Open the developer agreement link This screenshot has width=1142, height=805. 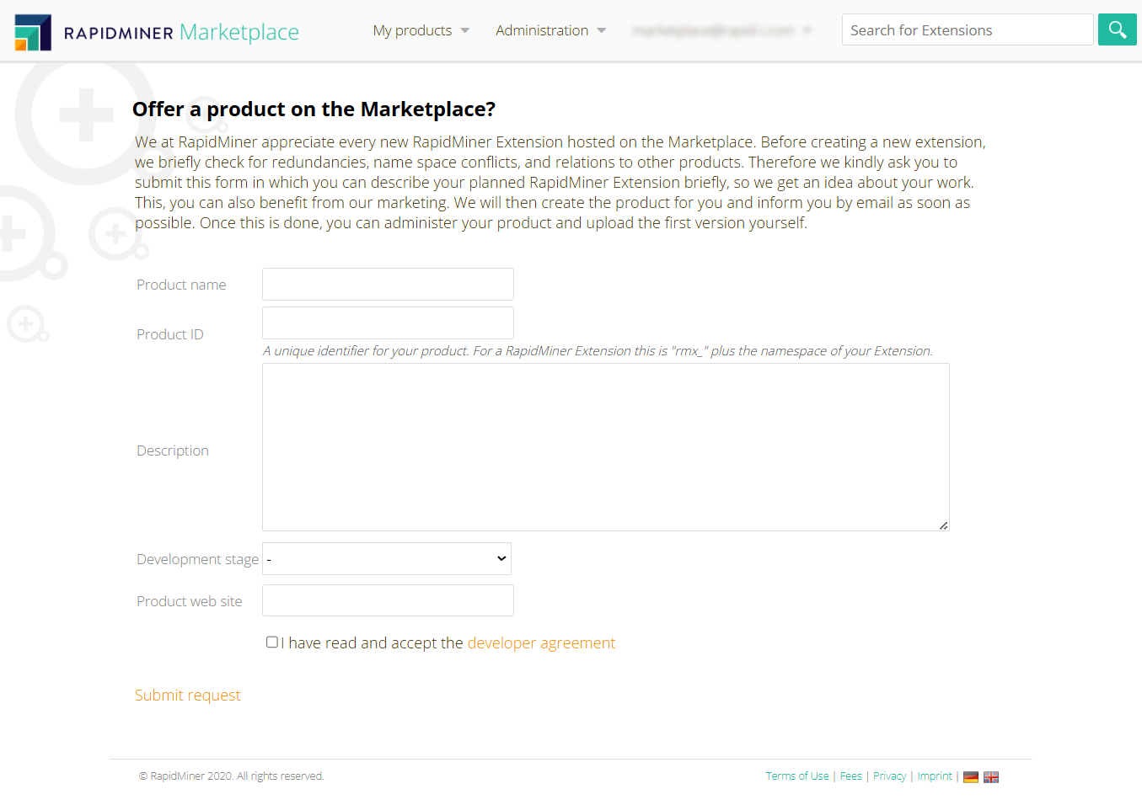541,642
